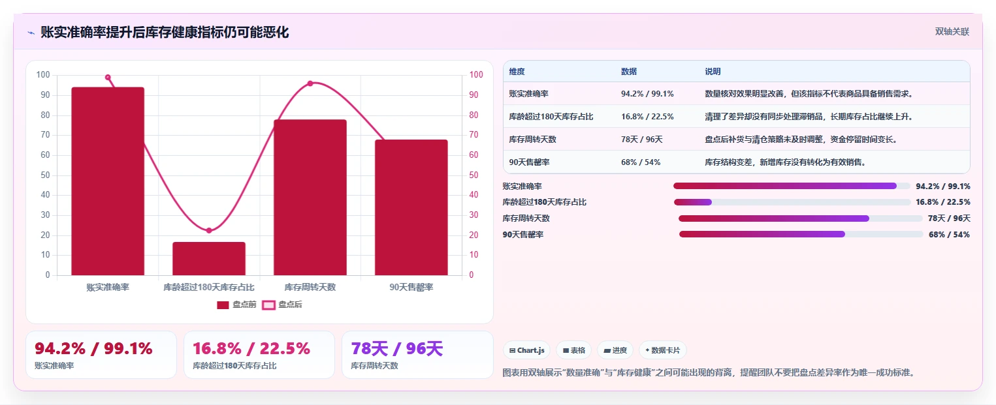Click the 90天售罄率 bar in the chart
The height and width of the screenshot is (405, 996).
[411, 207]
